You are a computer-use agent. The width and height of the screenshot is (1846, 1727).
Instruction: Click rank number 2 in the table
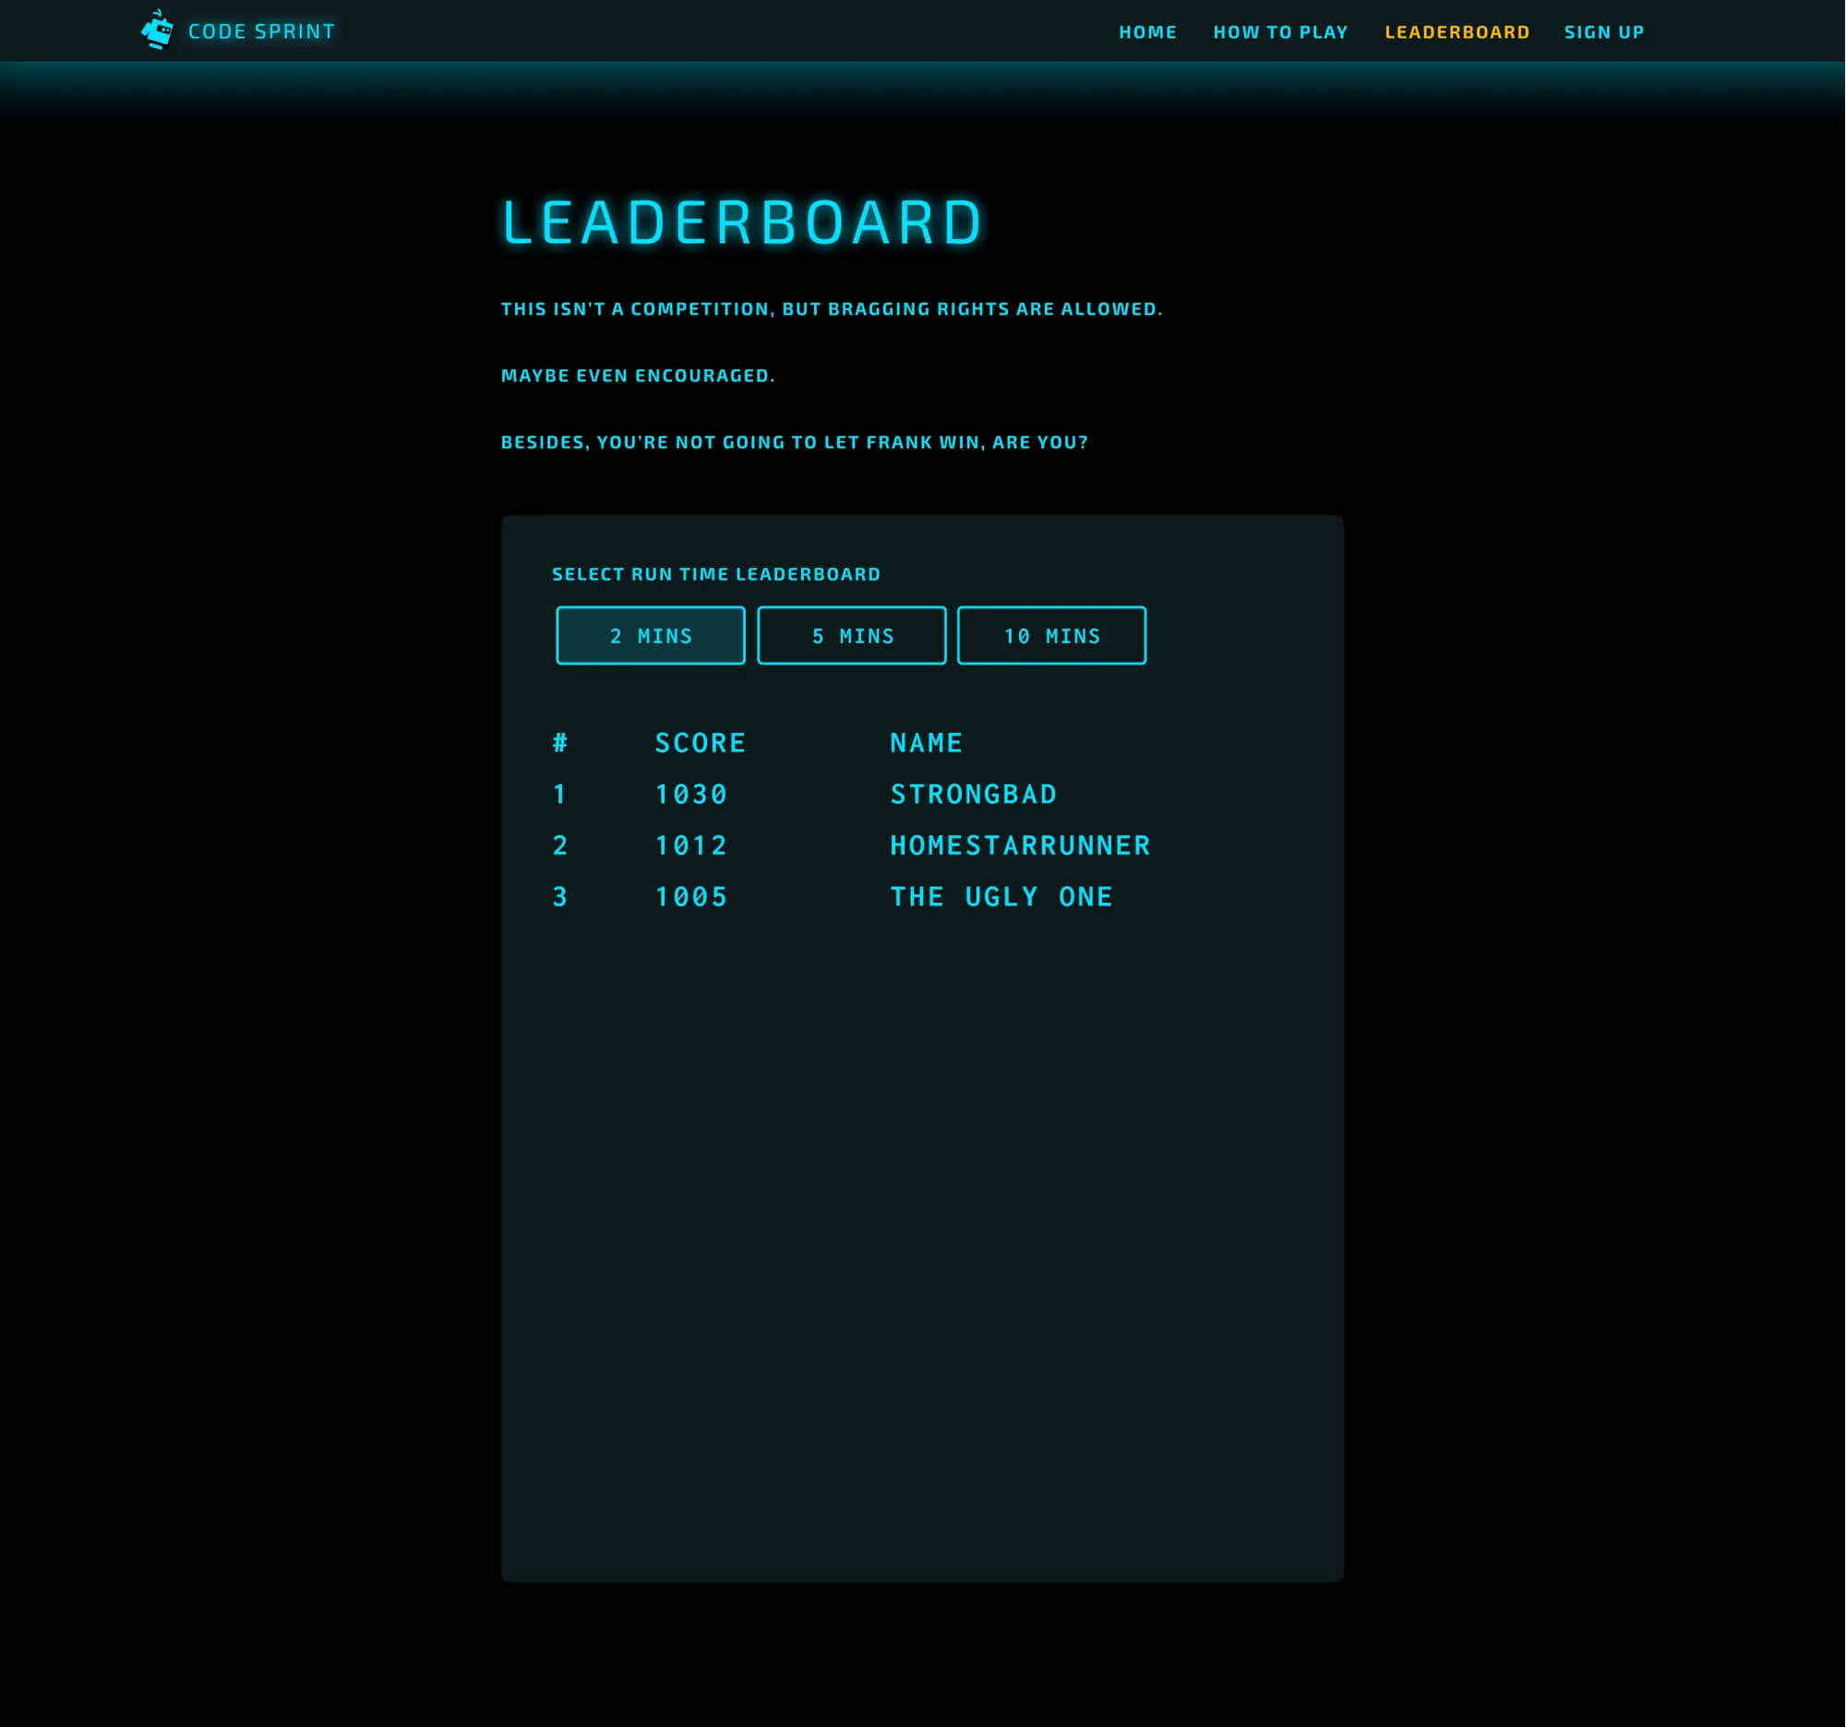[x=560, y=845]
